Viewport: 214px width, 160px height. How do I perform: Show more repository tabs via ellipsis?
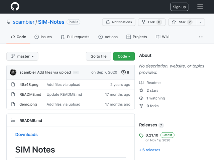pos(201,37)
